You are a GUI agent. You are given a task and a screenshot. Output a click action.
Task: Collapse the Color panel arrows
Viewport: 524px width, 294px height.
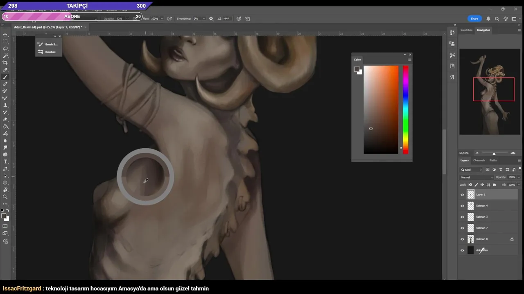pyautogui.click(x=406, y=54)
